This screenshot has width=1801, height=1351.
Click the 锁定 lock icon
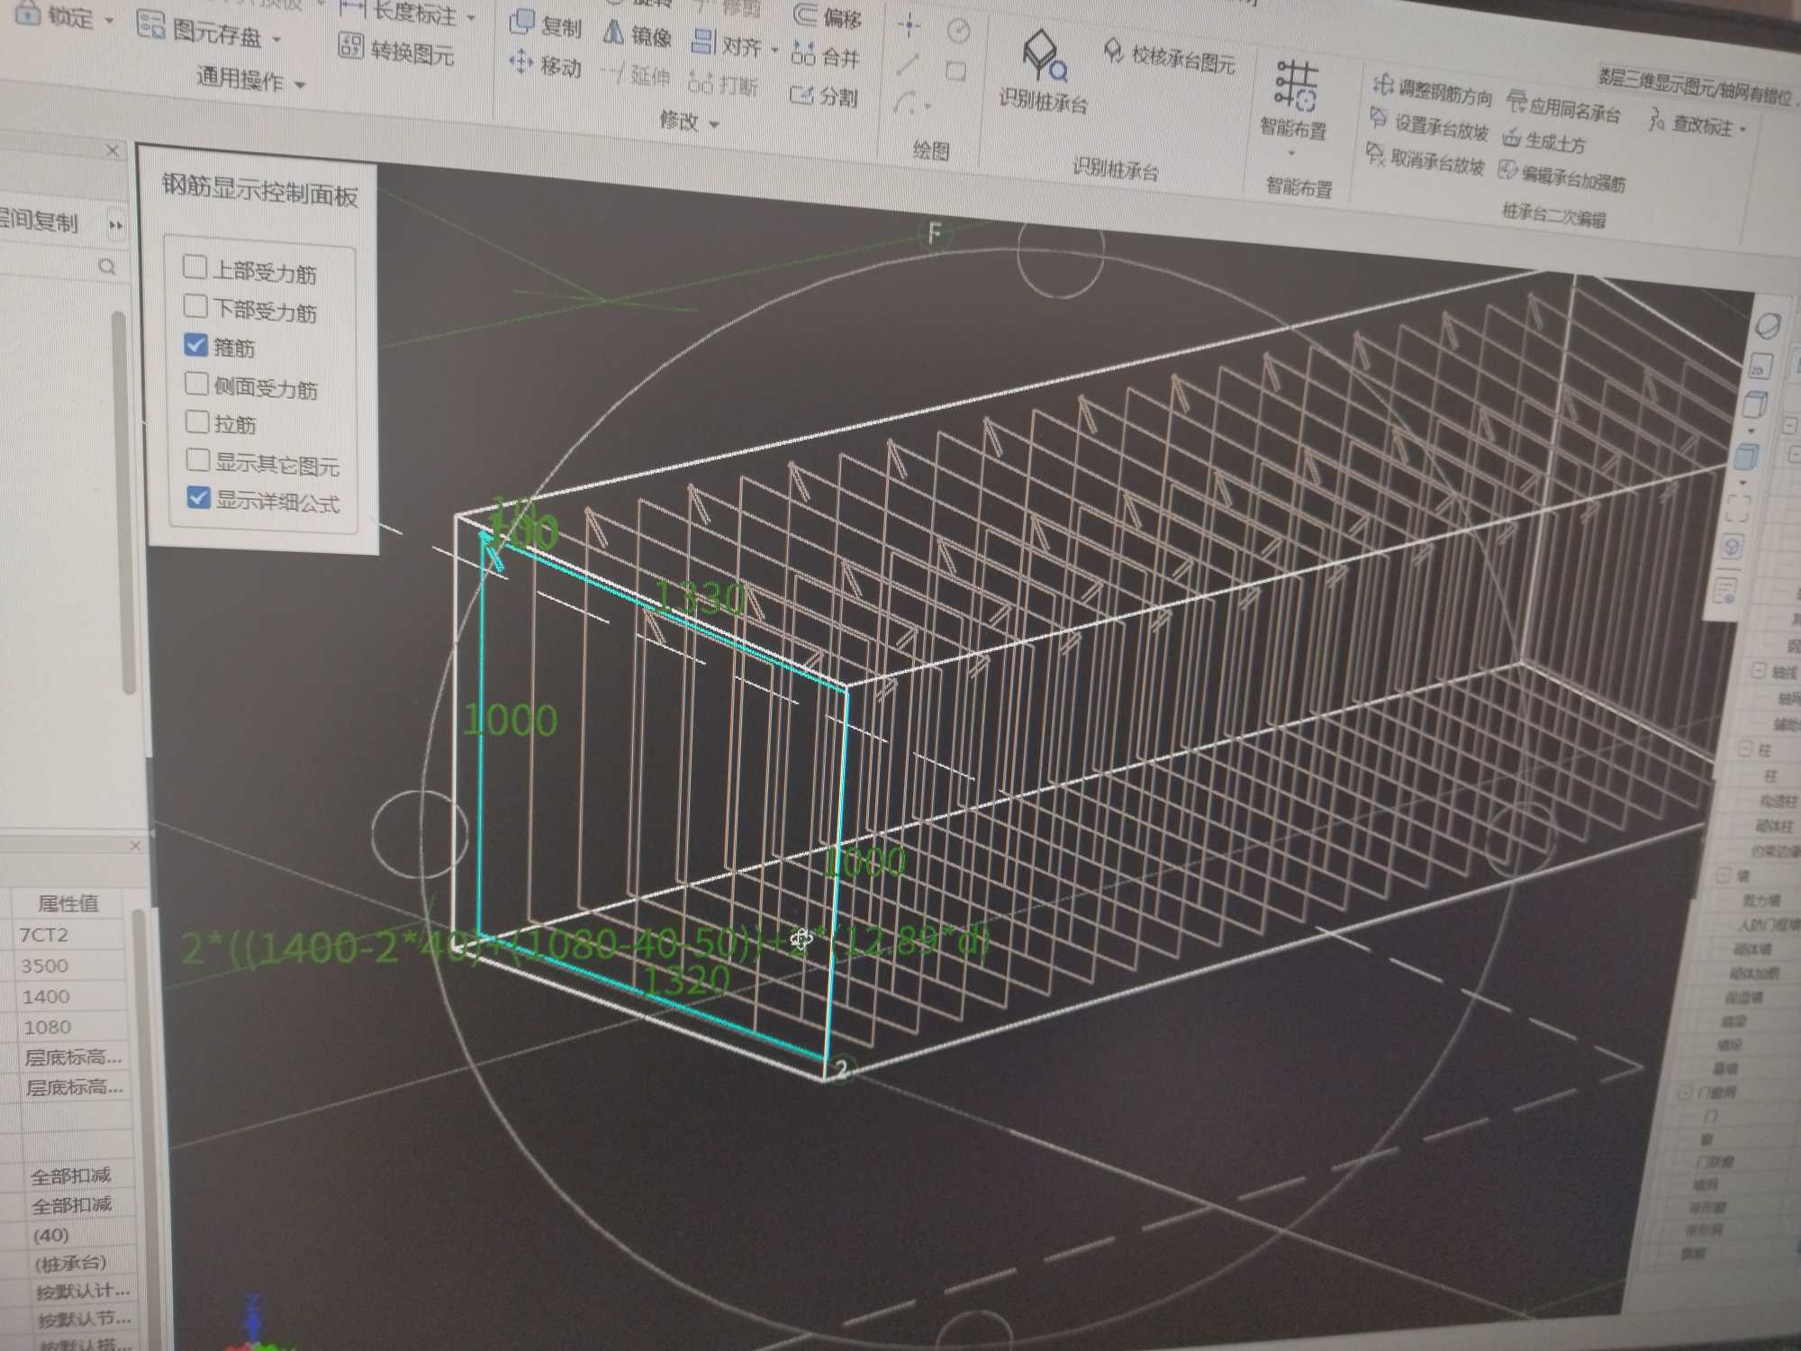tap(29, 14)
